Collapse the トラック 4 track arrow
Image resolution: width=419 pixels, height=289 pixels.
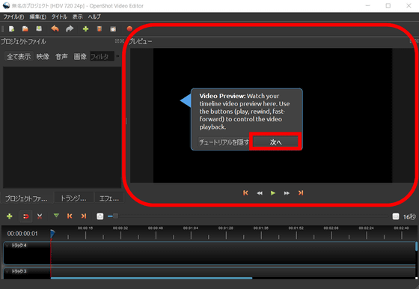point(7,246)
